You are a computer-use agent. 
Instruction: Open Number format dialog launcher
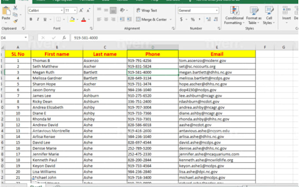coord(219,29)
